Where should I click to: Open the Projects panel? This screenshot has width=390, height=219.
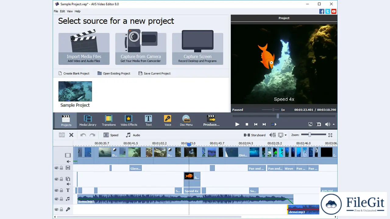(x=66, y=120)
